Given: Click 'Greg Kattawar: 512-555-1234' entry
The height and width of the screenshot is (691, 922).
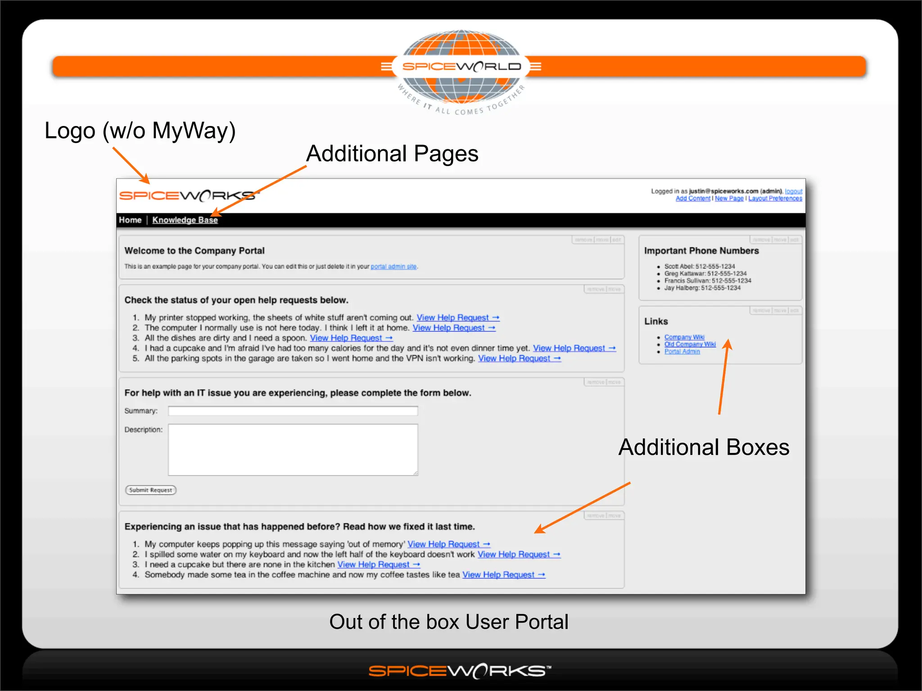Looking at the screenshot, I should coord(705,274).
